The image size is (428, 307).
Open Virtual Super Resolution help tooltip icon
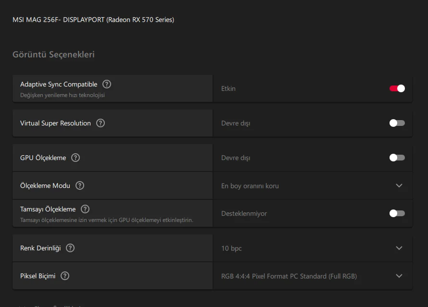coord(101,123)
